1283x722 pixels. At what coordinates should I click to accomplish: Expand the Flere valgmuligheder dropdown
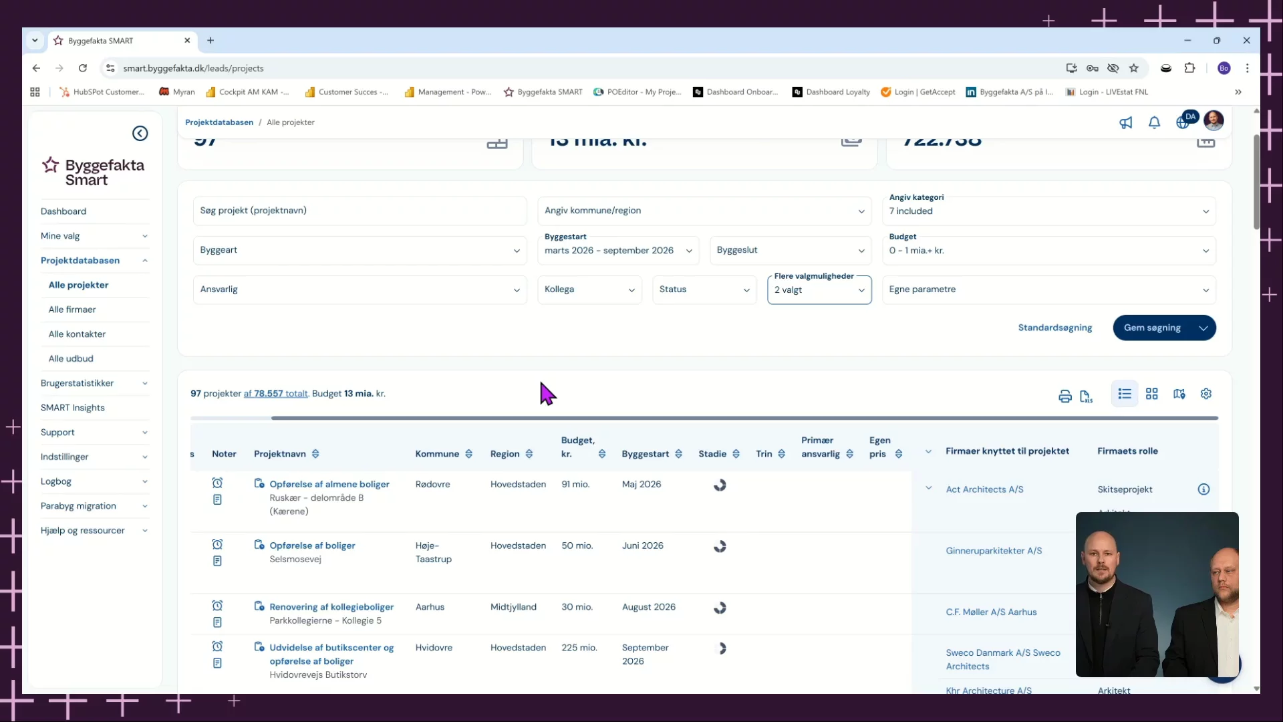(x=819, y=290)
